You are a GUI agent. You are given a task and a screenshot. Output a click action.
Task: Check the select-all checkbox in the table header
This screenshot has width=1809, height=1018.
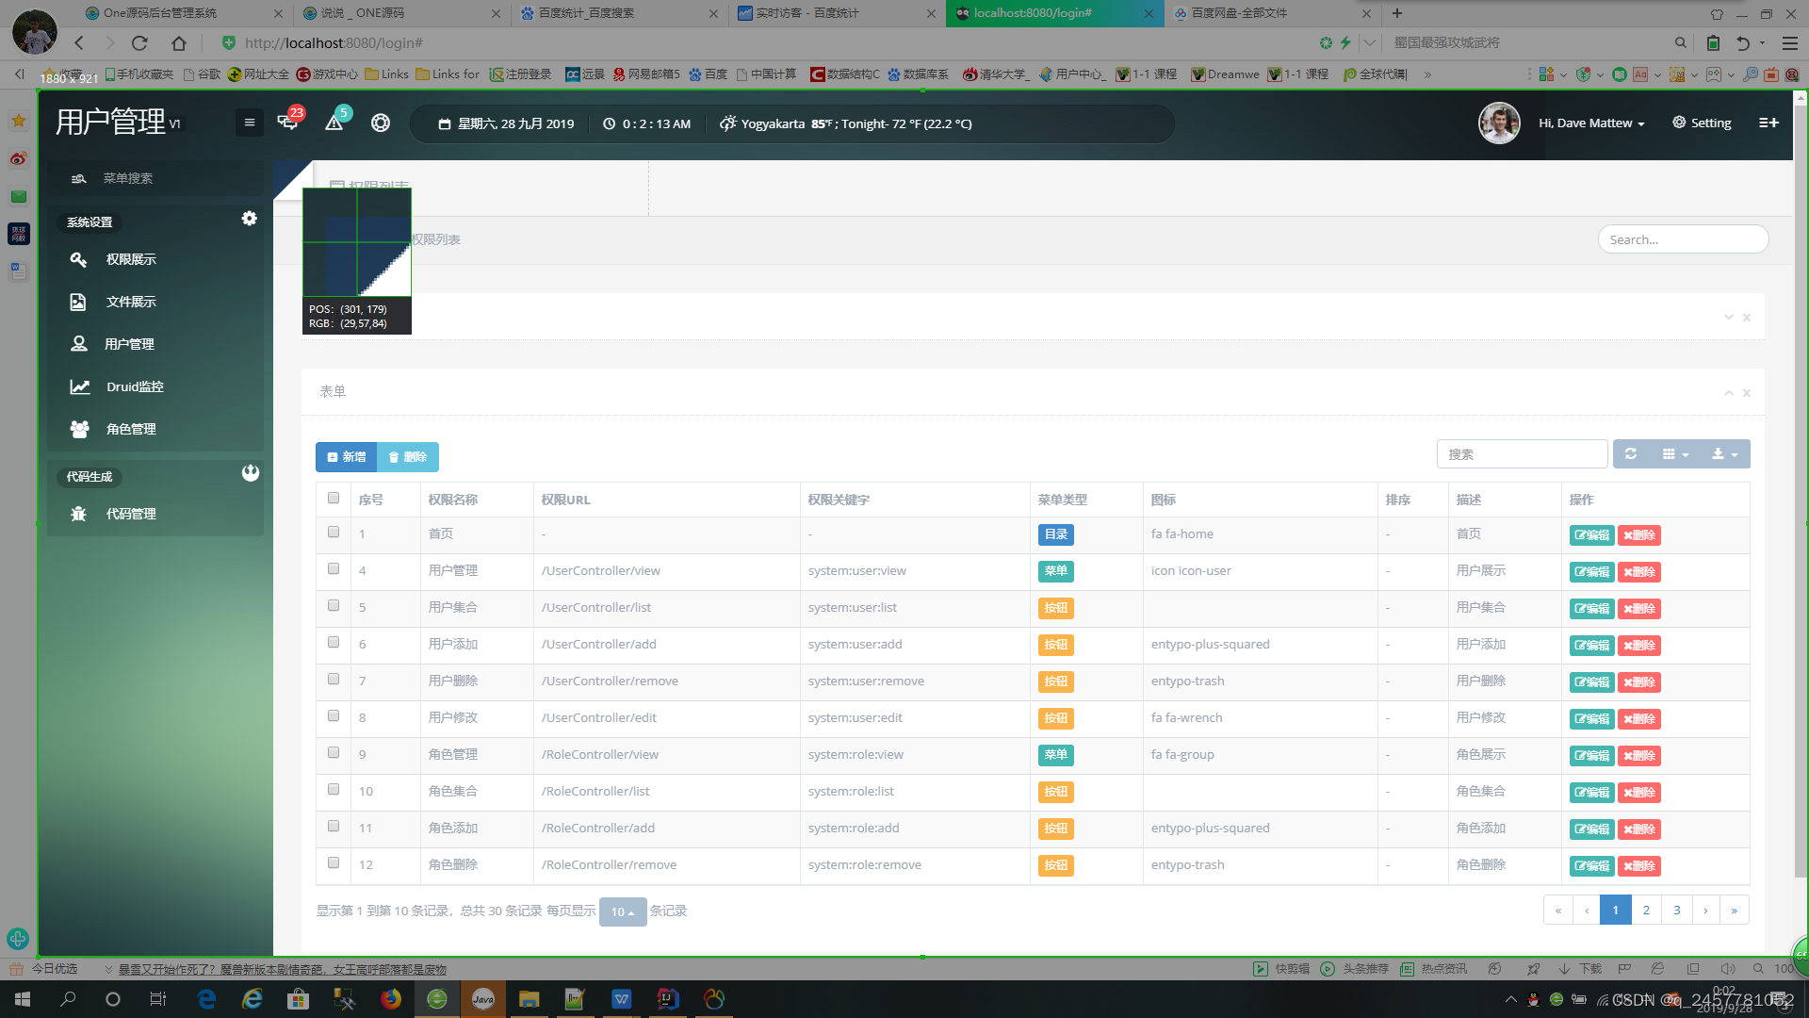click(x=333, y=498)
